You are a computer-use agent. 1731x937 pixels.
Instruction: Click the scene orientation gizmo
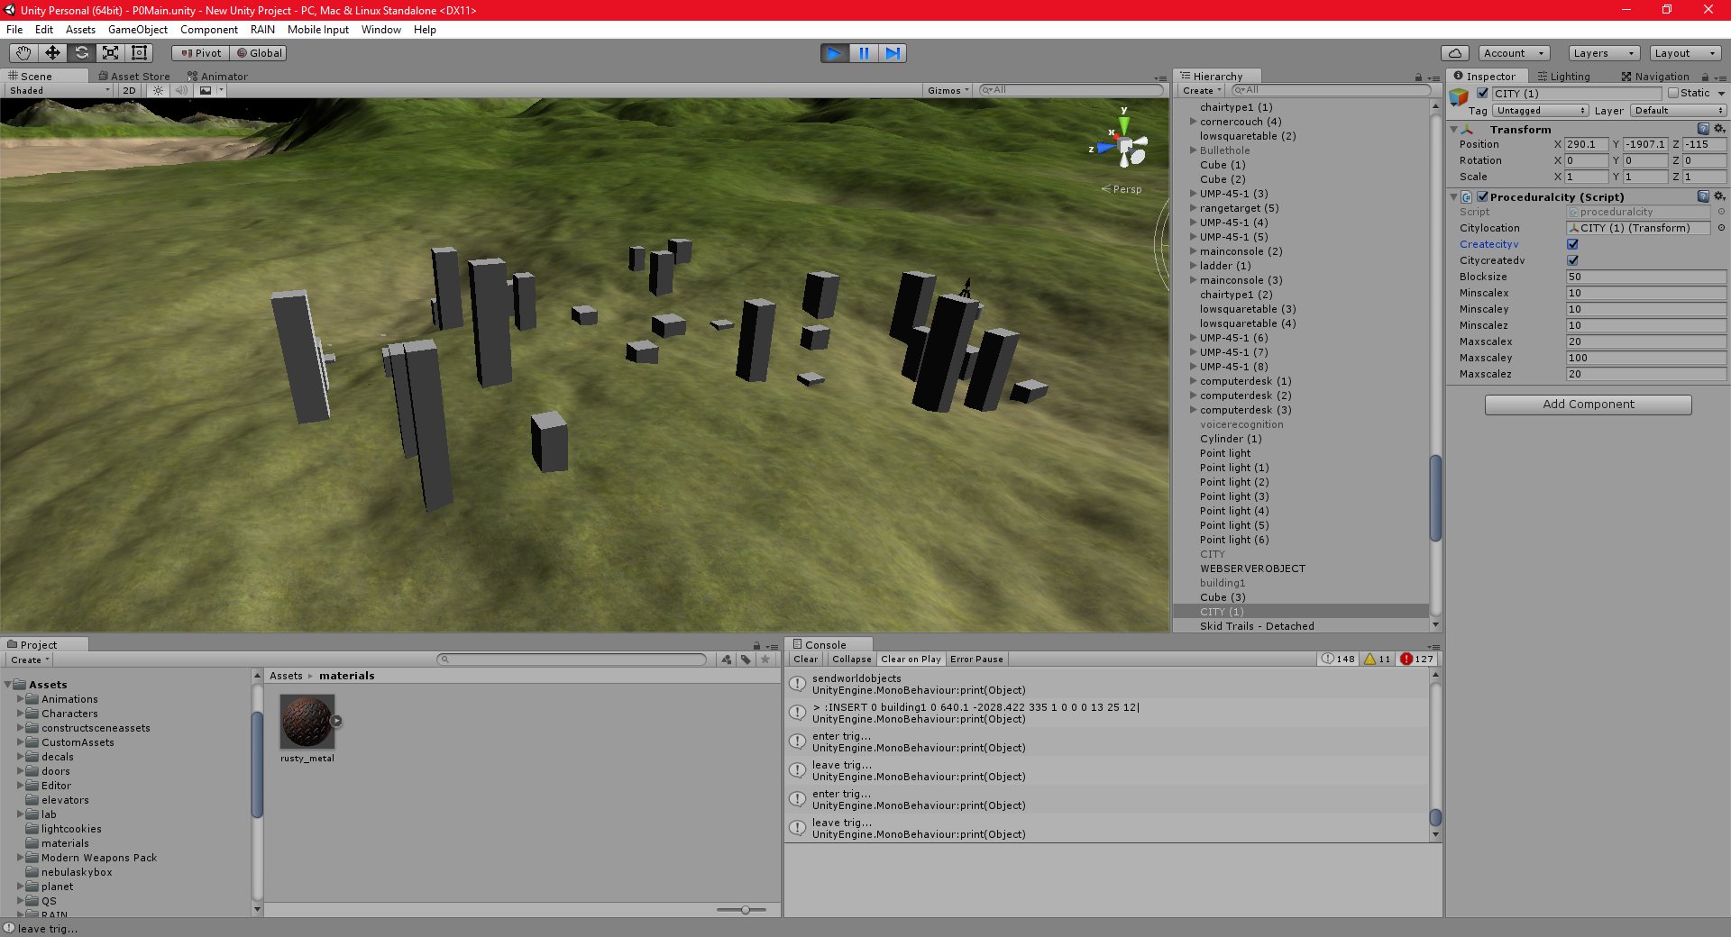pyautogui.click(x=1124, y=144)
